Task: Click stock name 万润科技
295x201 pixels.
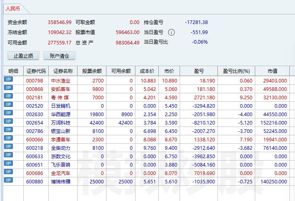Action: point(61,123)
